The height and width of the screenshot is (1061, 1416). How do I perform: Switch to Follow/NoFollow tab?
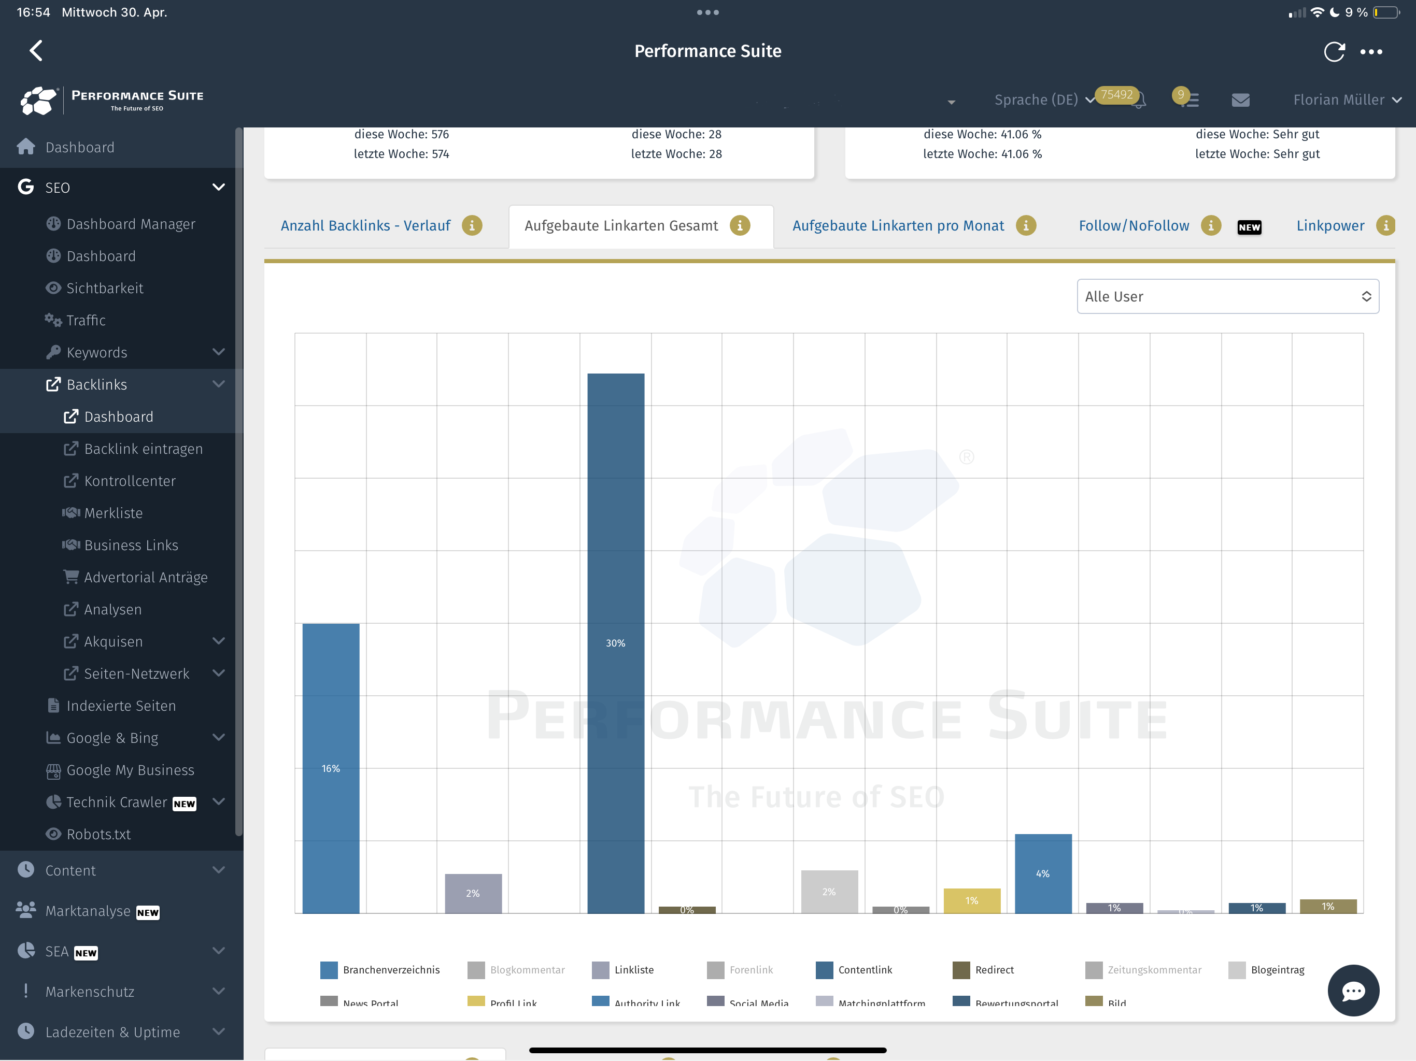[x=1134, y=225]
